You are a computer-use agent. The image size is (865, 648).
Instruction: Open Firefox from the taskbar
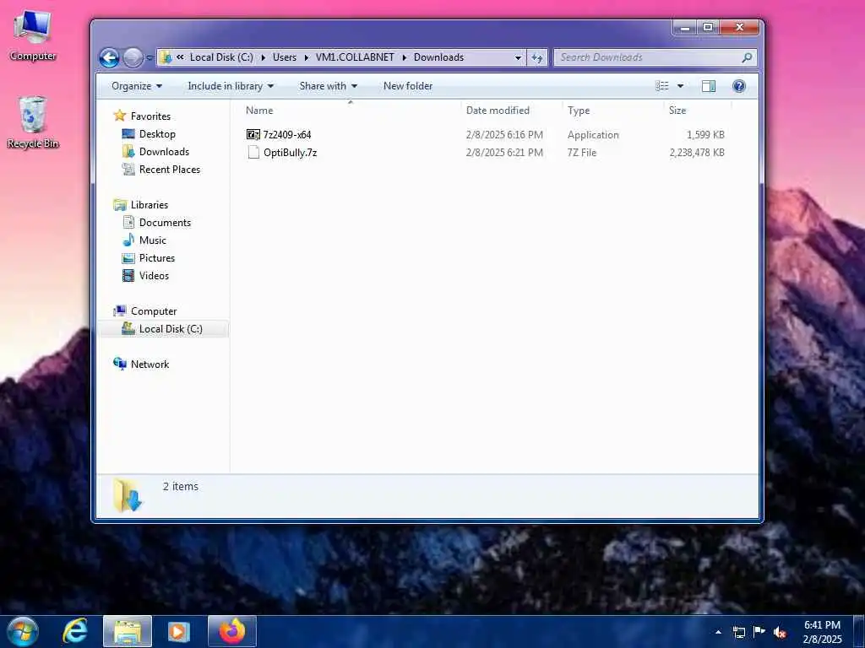pos(231,631)
